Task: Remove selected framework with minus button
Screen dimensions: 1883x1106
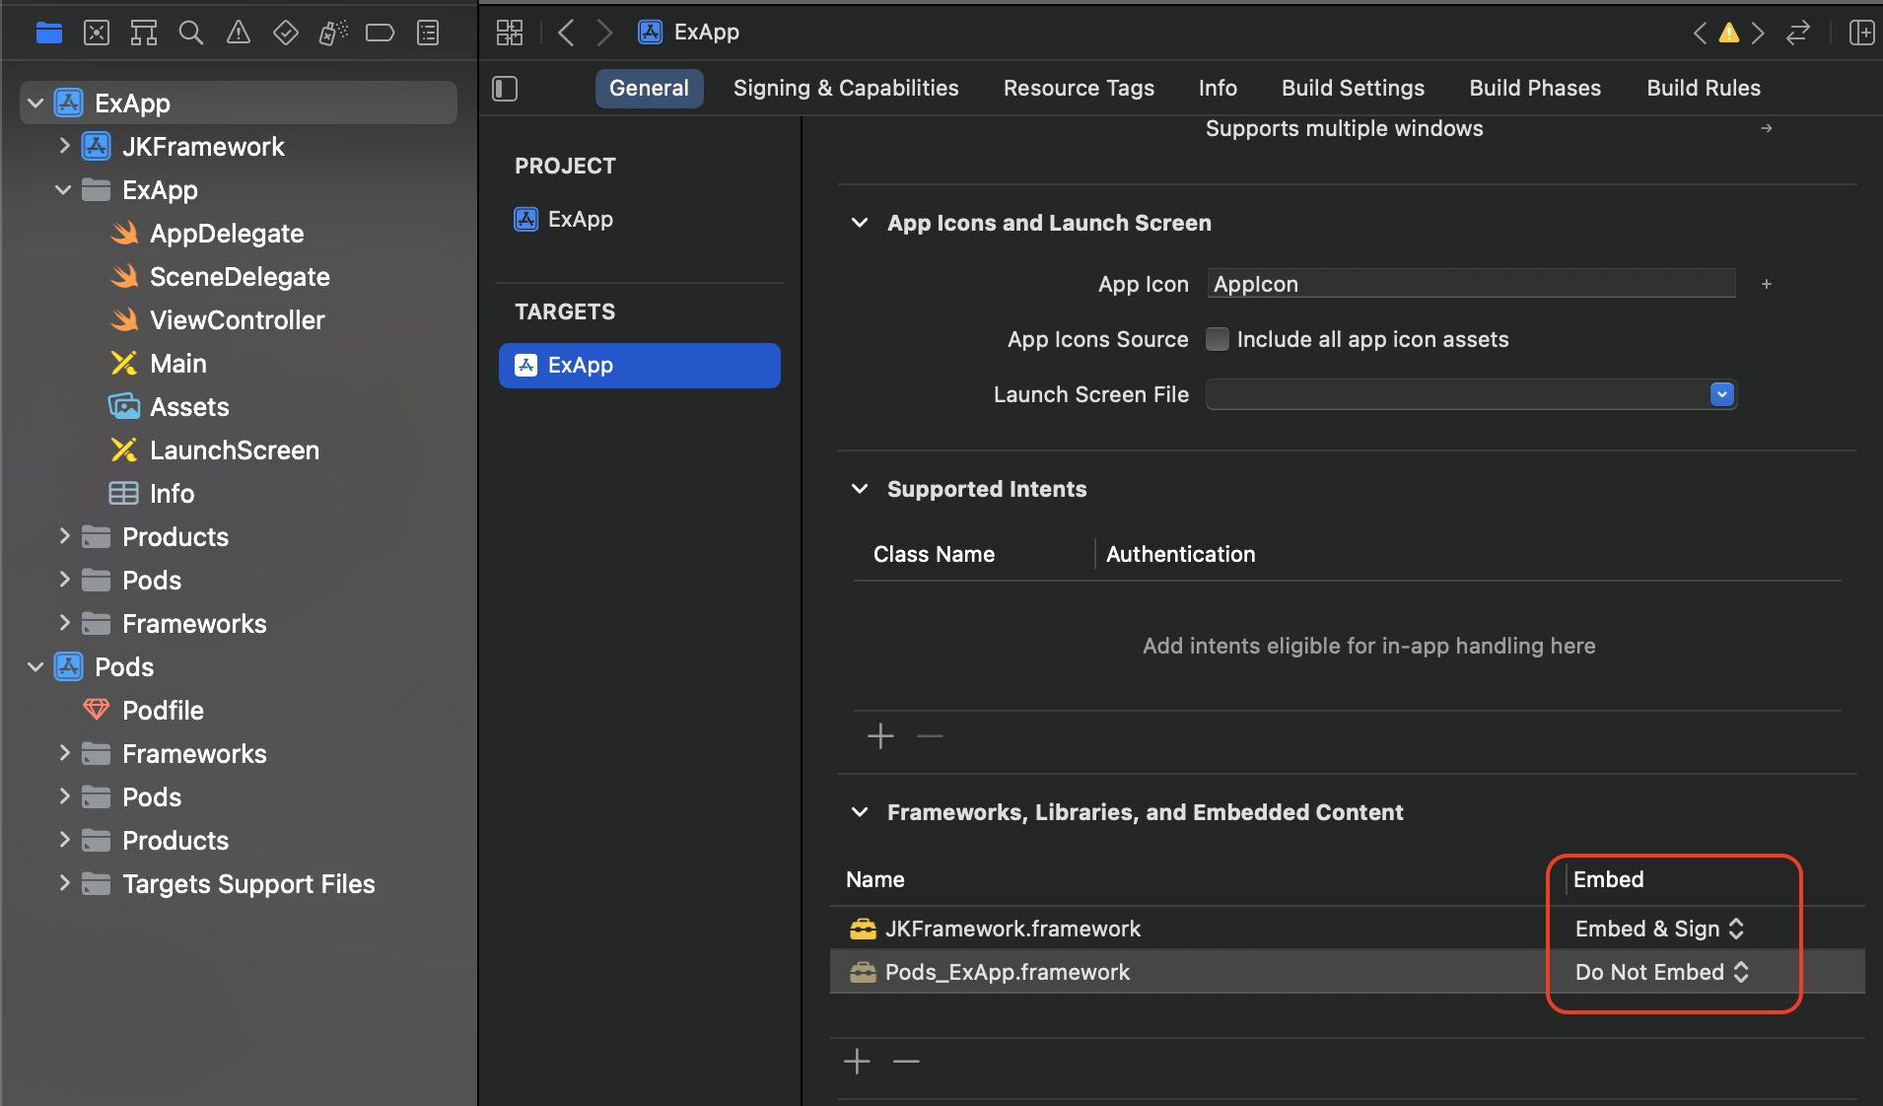Action: coord(906,1061)
